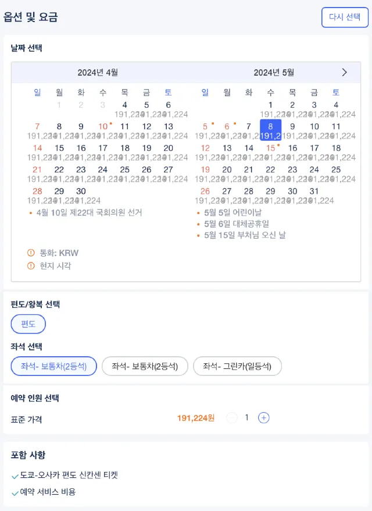Choose May 6 substitute holiday date
Screen dimensions: 372x511
227,130
